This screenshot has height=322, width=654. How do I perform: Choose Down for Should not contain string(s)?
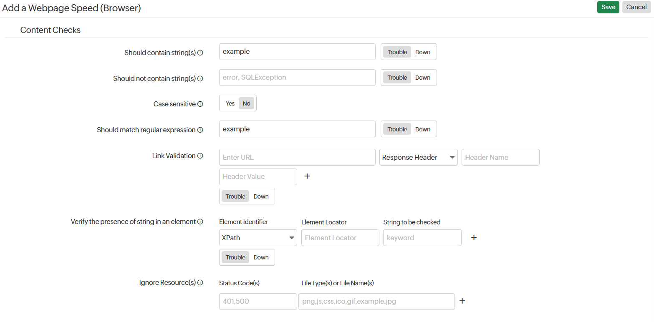coord(422,78)
